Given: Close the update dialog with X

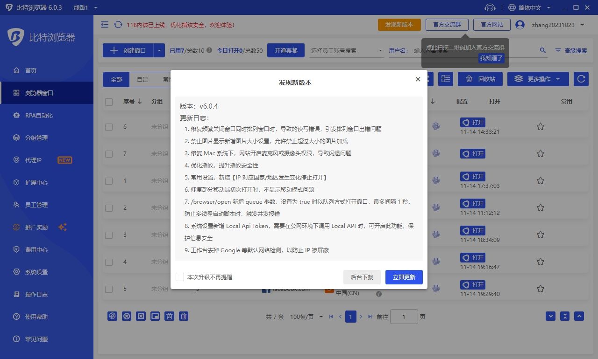Looking at the screenshot, I should [x=418, y=79].
